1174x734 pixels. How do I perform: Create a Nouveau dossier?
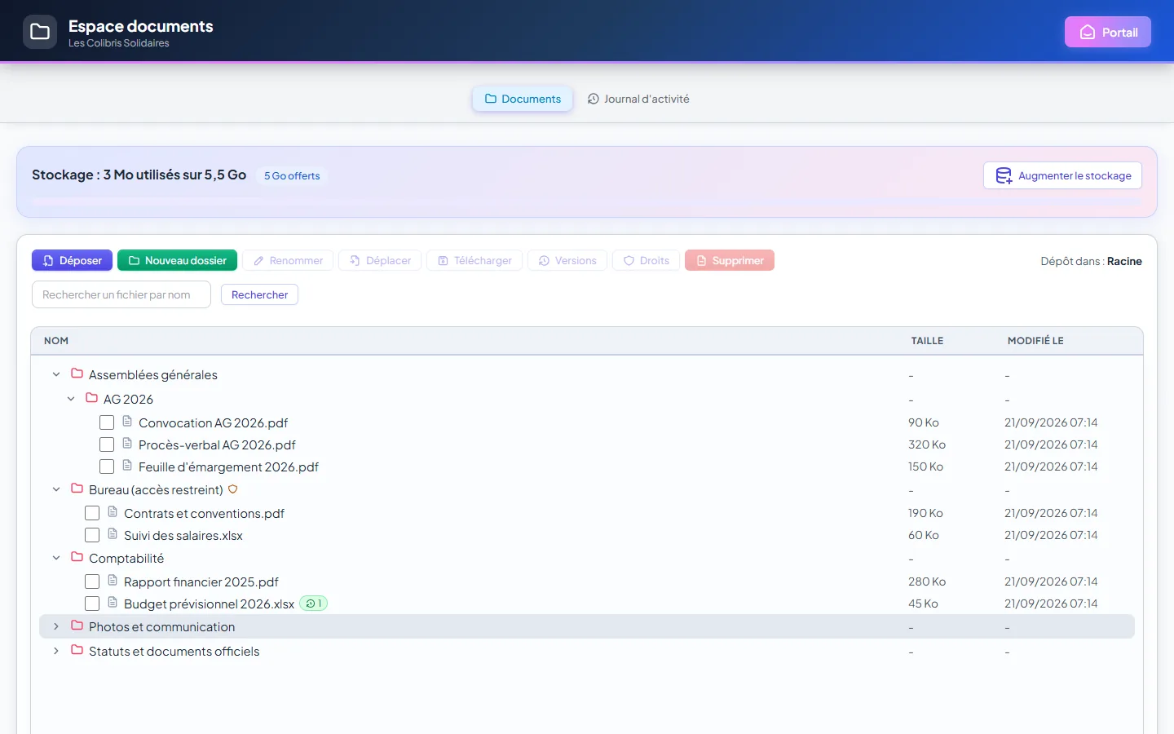(177, 260)
